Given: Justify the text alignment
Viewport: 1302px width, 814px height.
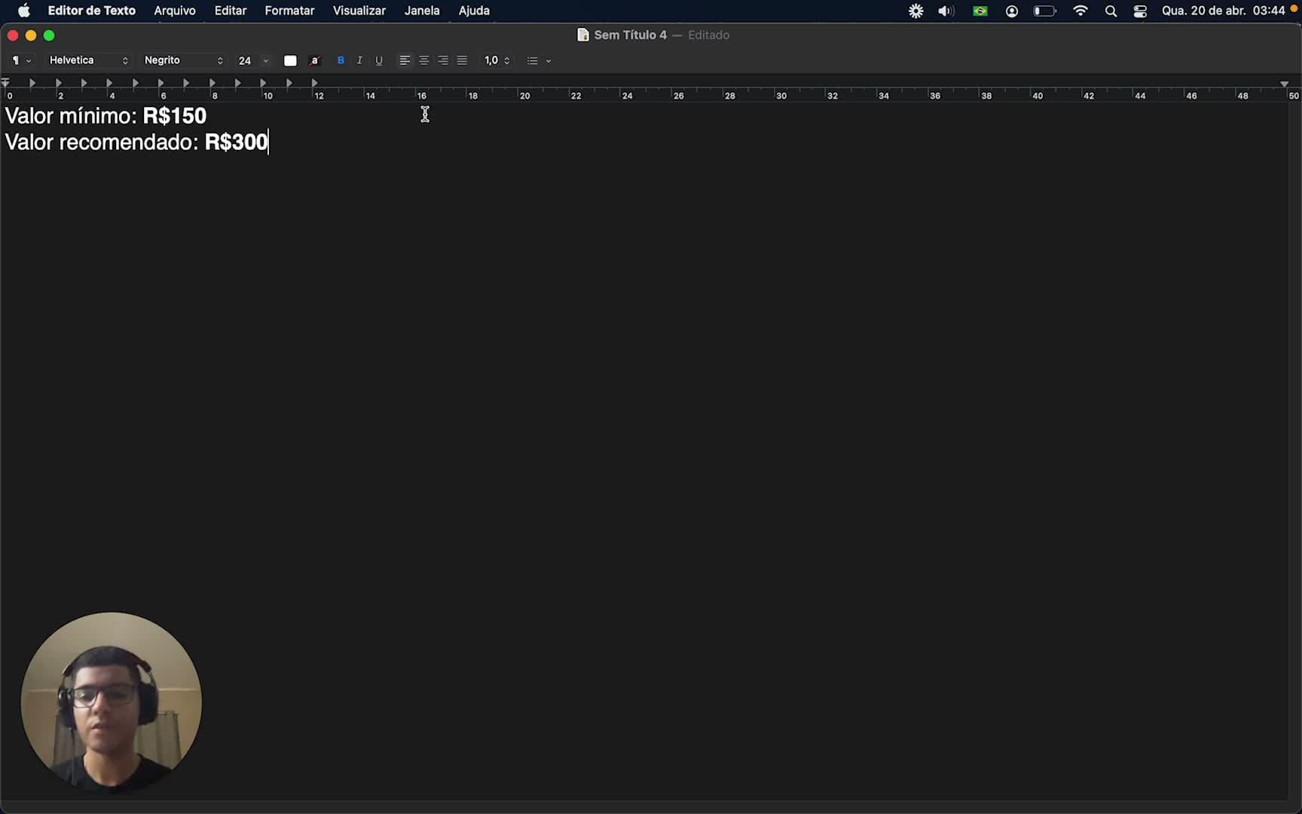Looking at the screenshot, I should click(462, 60).
